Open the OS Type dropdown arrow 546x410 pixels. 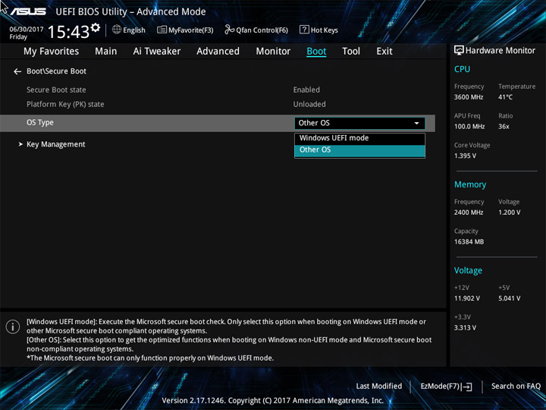[416, 123]
